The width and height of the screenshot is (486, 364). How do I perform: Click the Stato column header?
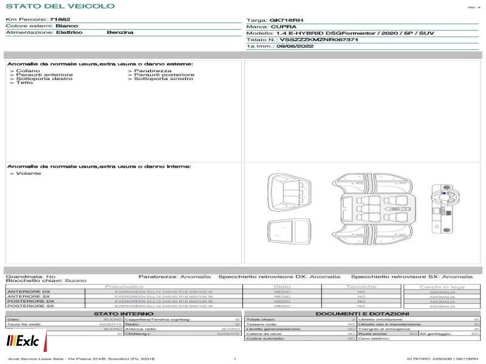point(282,286)
